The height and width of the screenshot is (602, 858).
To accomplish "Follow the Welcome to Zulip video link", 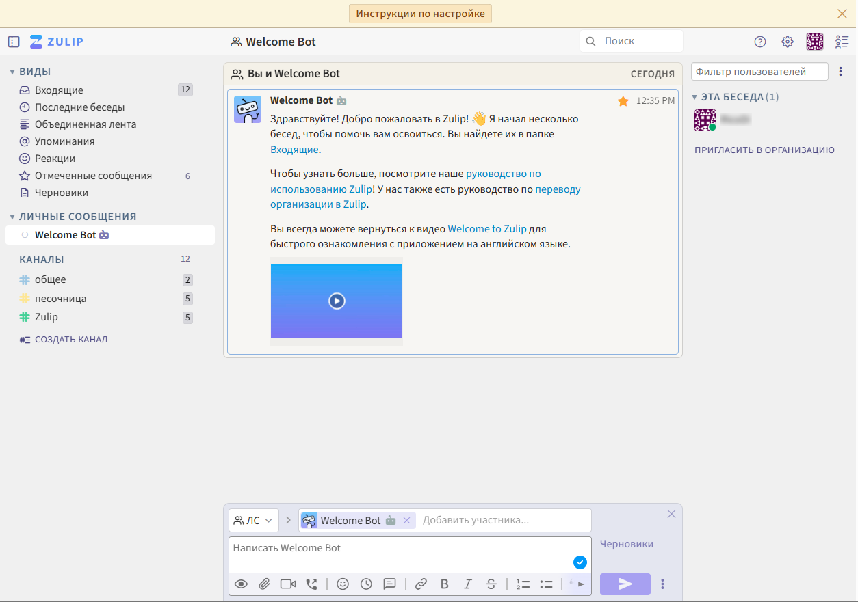I will (487, 229).
